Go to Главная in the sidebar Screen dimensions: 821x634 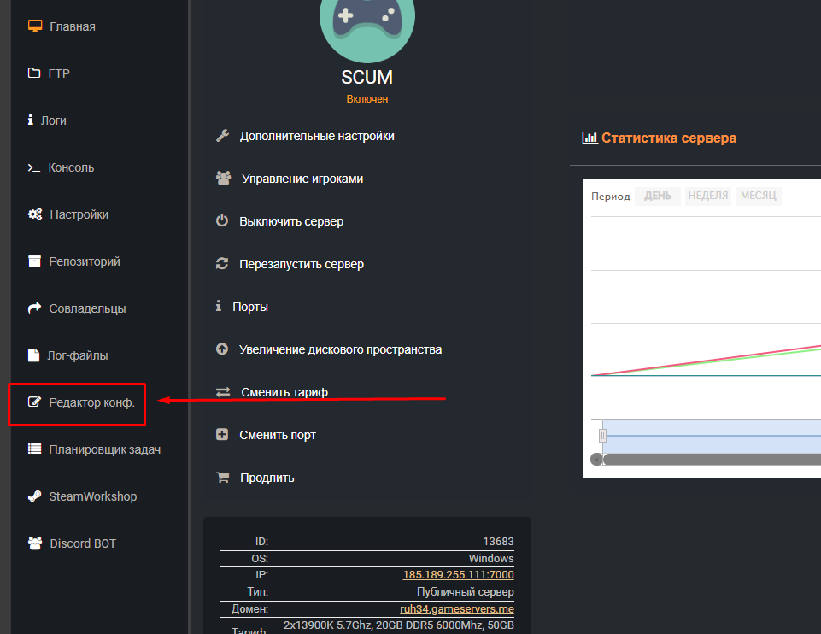coord(72,26)
